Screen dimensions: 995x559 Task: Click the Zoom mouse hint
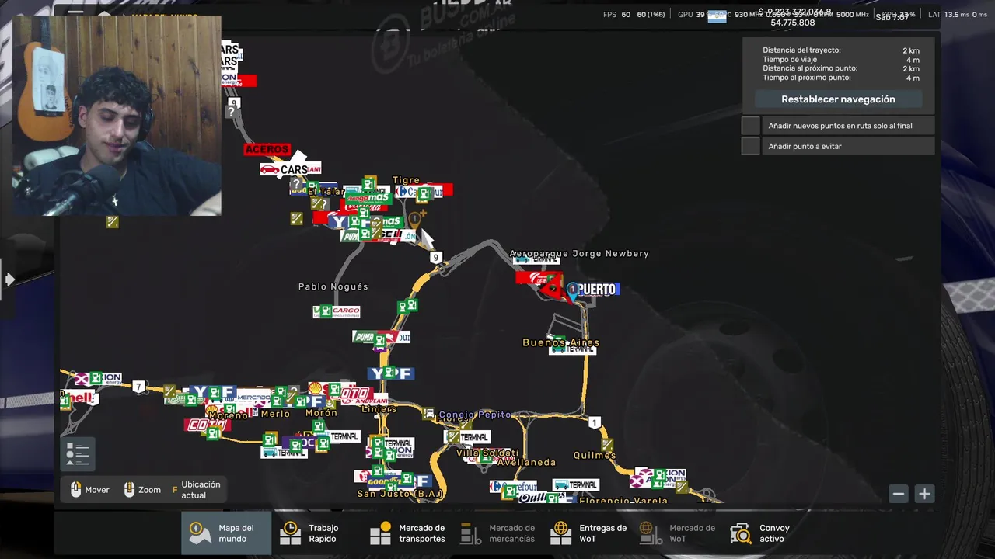(142, 490)
